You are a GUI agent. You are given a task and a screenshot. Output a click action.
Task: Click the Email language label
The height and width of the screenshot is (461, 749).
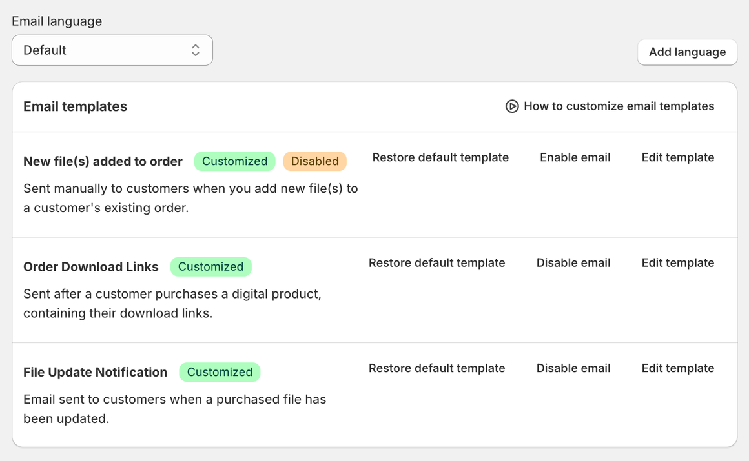[57, 21]
